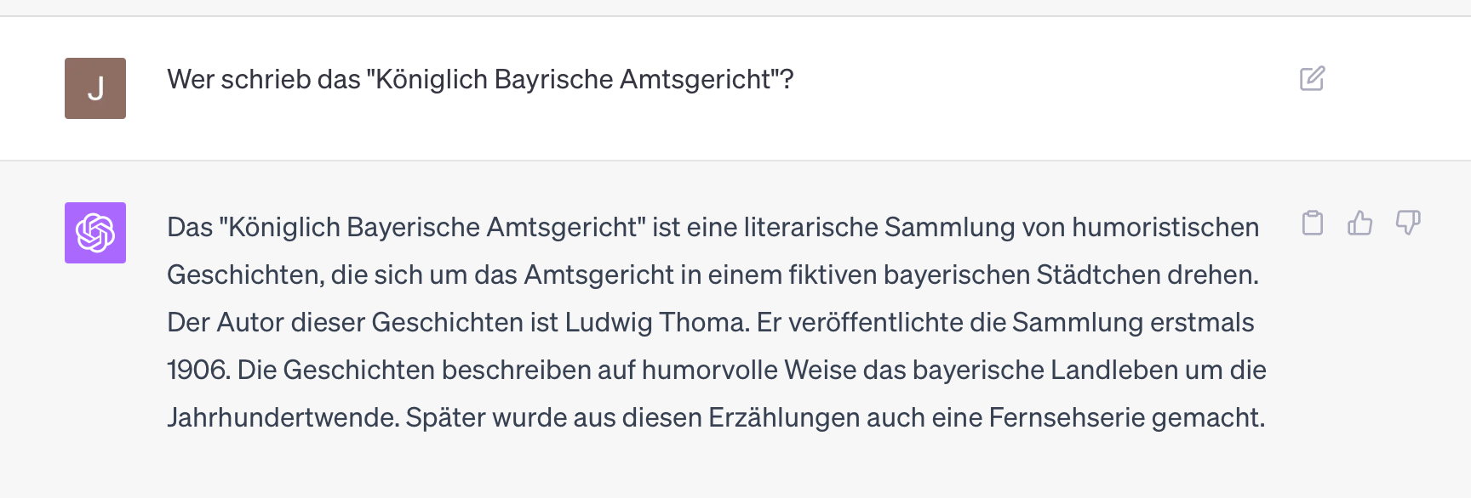The height and width of the screenshot is (498, 1471).
Task: Toggle positive feedback with the thumbs-up control
Action: coord(1362,224)
